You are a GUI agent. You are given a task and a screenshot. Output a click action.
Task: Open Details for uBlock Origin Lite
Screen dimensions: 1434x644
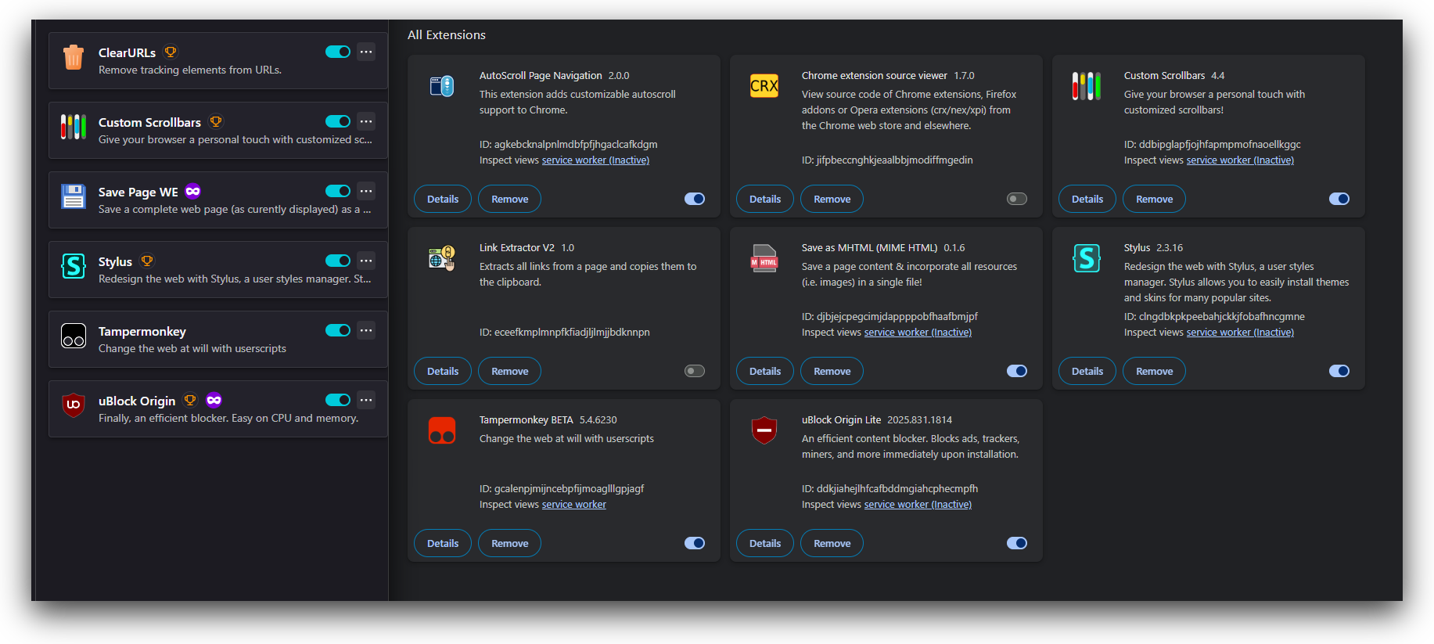click(765, 543)
